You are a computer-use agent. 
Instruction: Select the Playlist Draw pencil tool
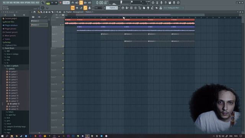click(38, 12)
